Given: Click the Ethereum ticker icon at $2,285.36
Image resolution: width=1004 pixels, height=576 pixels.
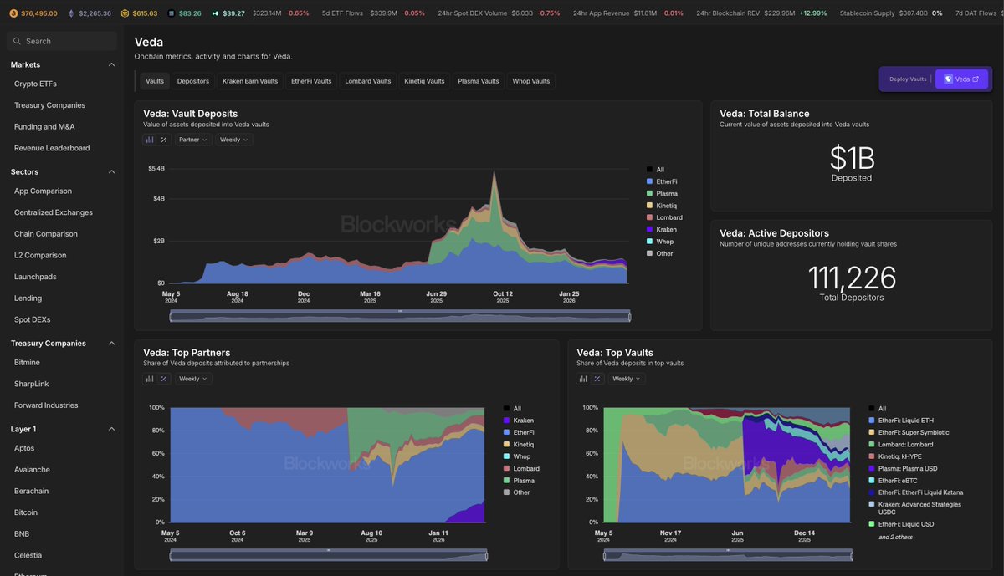Looking at the screenshot, I should tap(71, 13).
